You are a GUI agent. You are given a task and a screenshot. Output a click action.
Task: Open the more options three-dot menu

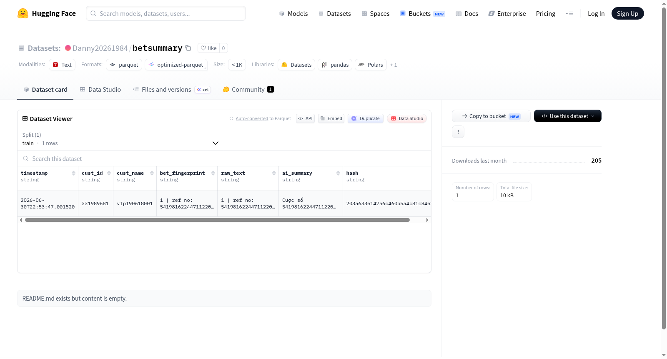click(x=458, y=132)
